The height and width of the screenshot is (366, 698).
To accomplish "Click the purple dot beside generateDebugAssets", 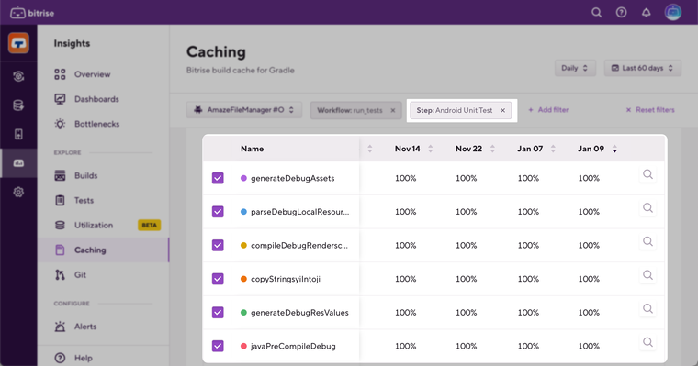I will (243, 178).
